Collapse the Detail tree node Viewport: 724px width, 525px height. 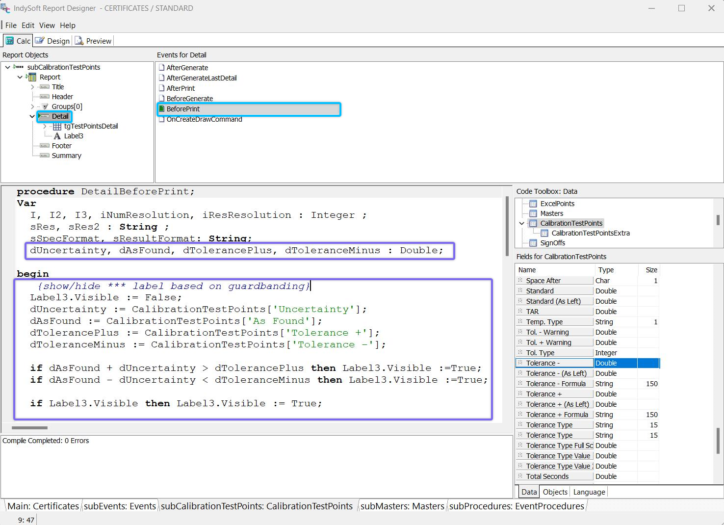(x=32, y=116)
